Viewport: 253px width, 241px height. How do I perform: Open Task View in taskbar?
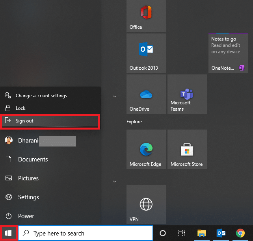click(x=182, y=233)
